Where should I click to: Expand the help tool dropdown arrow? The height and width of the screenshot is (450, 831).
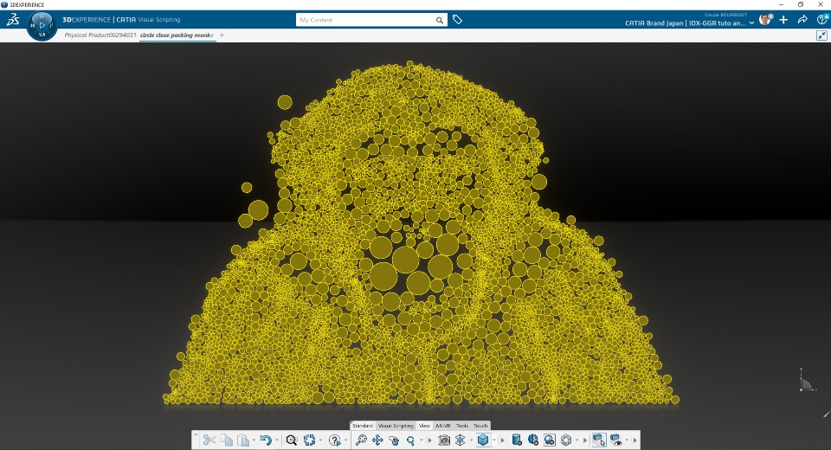tap(345, 440)
